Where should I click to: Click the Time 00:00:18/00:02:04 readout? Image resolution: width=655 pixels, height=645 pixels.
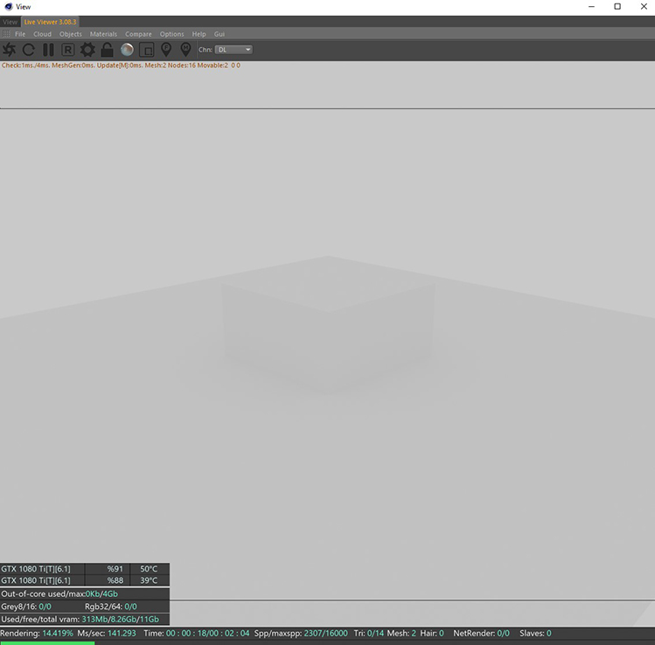click(197, 634)
